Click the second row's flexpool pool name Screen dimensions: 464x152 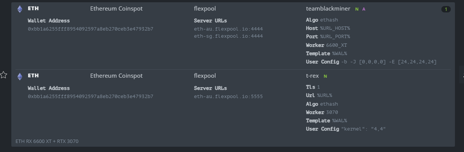pos(205,76)
